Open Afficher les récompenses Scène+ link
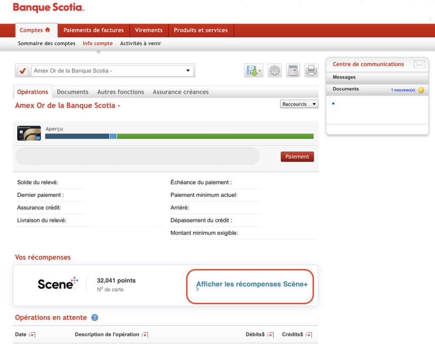The height and width of the screenshot is (344, 435). pos(251,284)
